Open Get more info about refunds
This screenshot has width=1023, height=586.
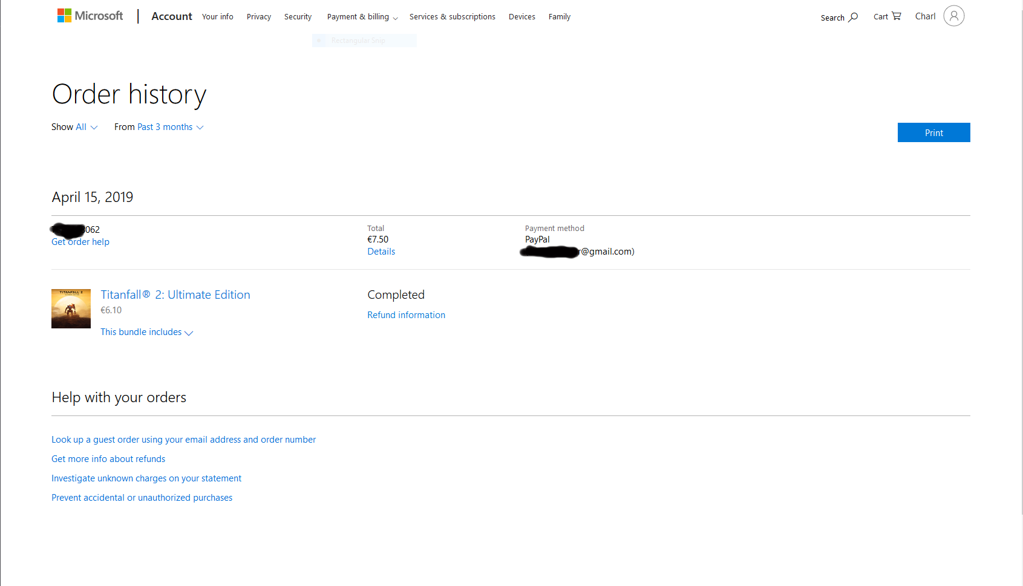click(108, 459)
